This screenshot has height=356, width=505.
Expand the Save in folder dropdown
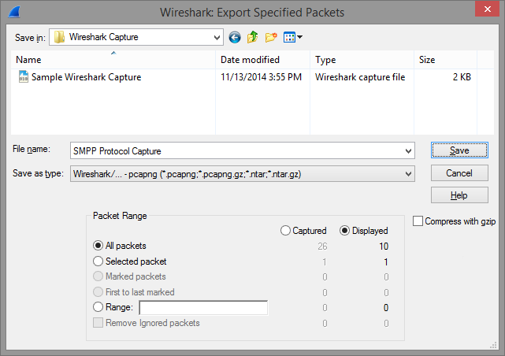(217, 37)
